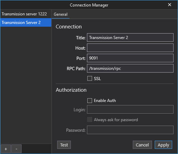
Task: Remove selected connection with minus button
Action: [16, 149]
